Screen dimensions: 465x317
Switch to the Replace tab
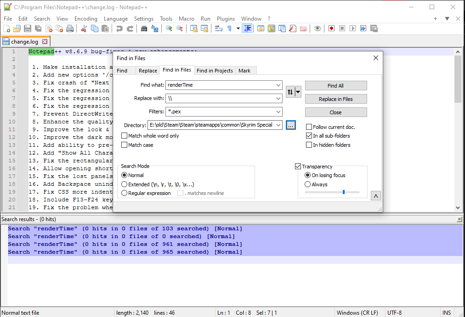pyautogui.click(x=147, y=71)
